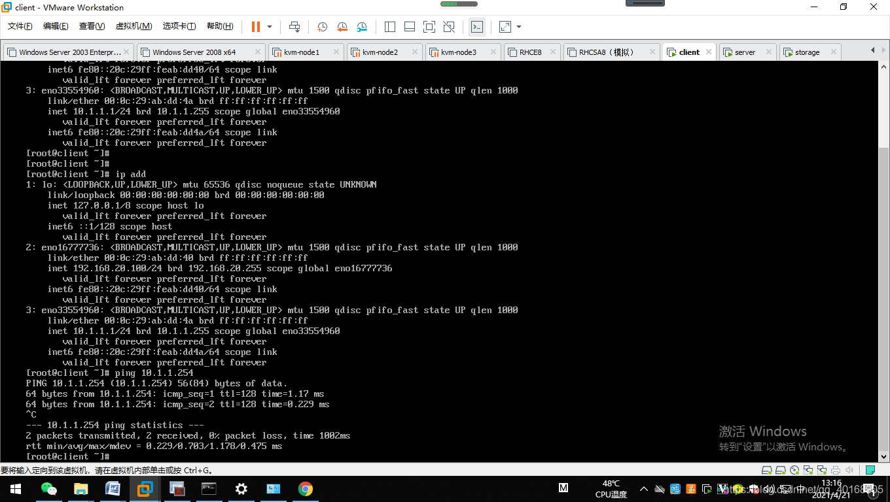Image resolution: width=890 pixels, height=502 pixels.
Task: Click the stretch guest display icon
Action: pyautogui.click(x=505, y=27)
